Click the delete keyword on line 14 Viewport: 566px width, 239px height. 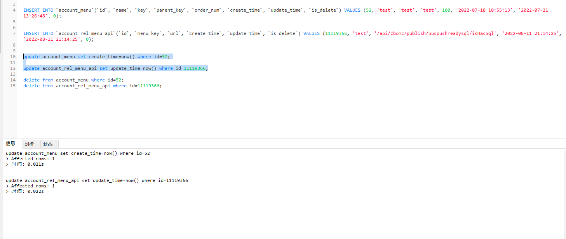31,80
